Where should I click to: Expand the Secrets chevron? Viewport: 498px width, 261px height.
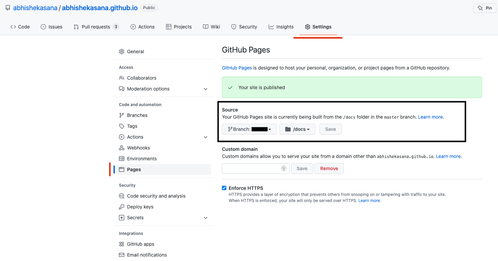click(206, 218)
